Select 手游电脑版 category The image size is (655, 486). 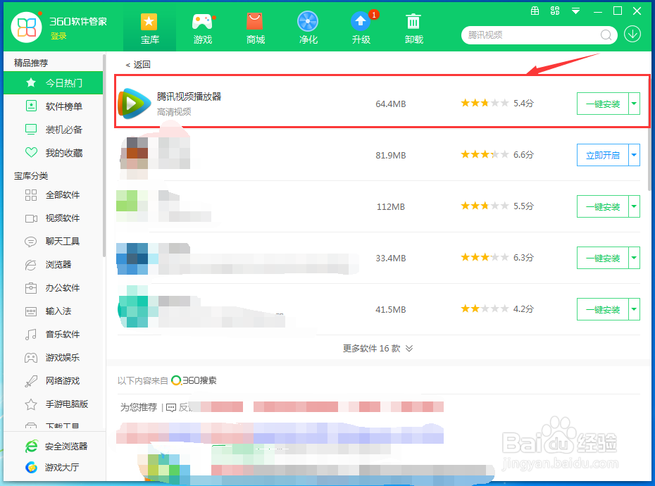(x=53, y=404)
